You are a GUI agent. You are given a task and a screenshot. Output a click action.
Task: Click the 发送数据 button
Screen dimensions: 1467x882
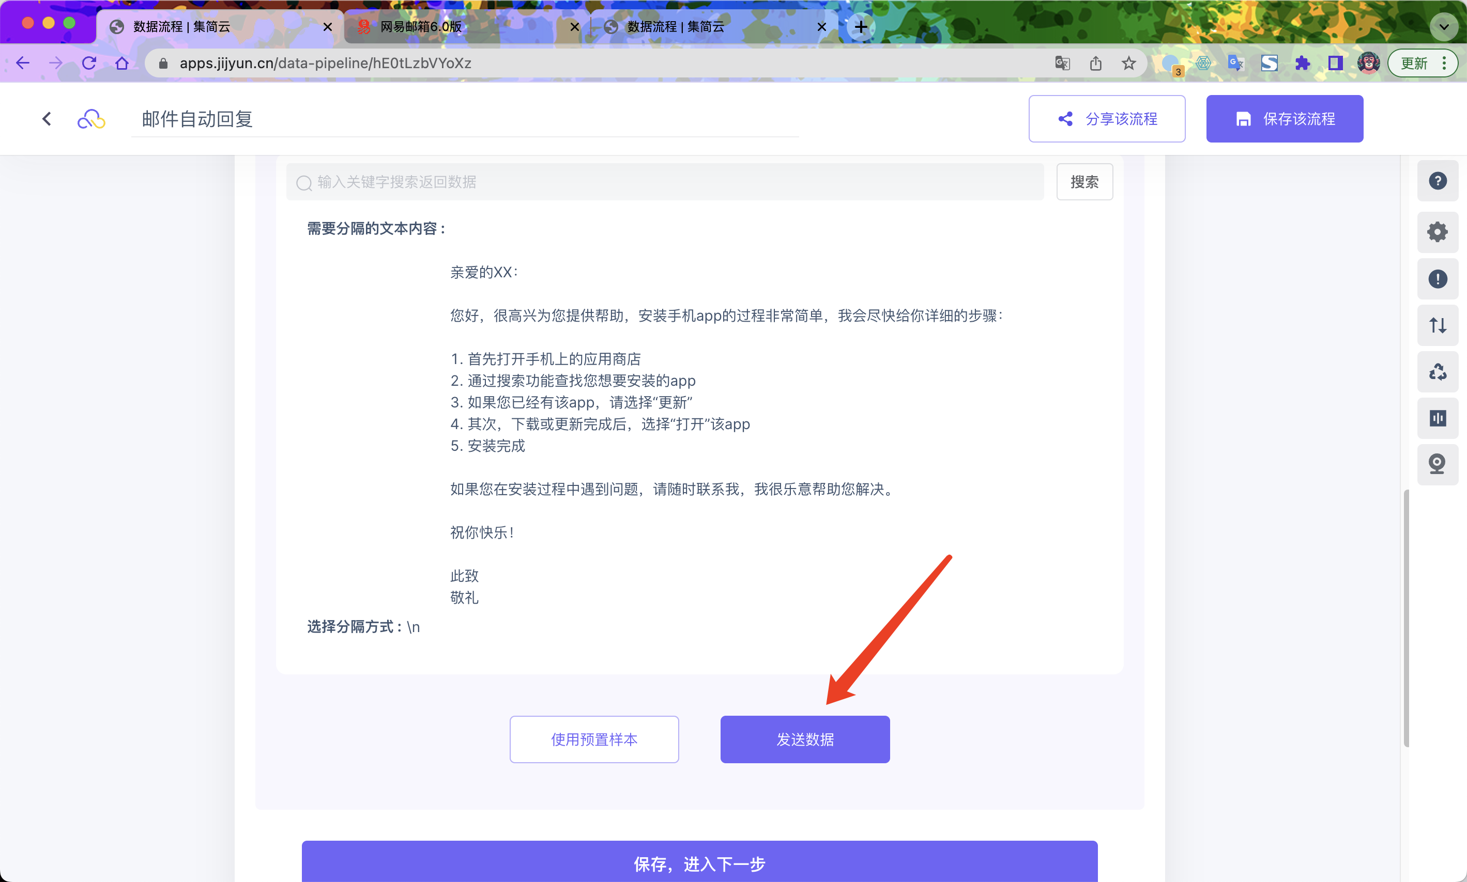click(805, 739)
